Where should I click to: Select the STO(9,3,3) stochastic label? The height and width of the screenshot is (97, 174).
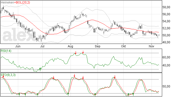click(x=8, y=75)
